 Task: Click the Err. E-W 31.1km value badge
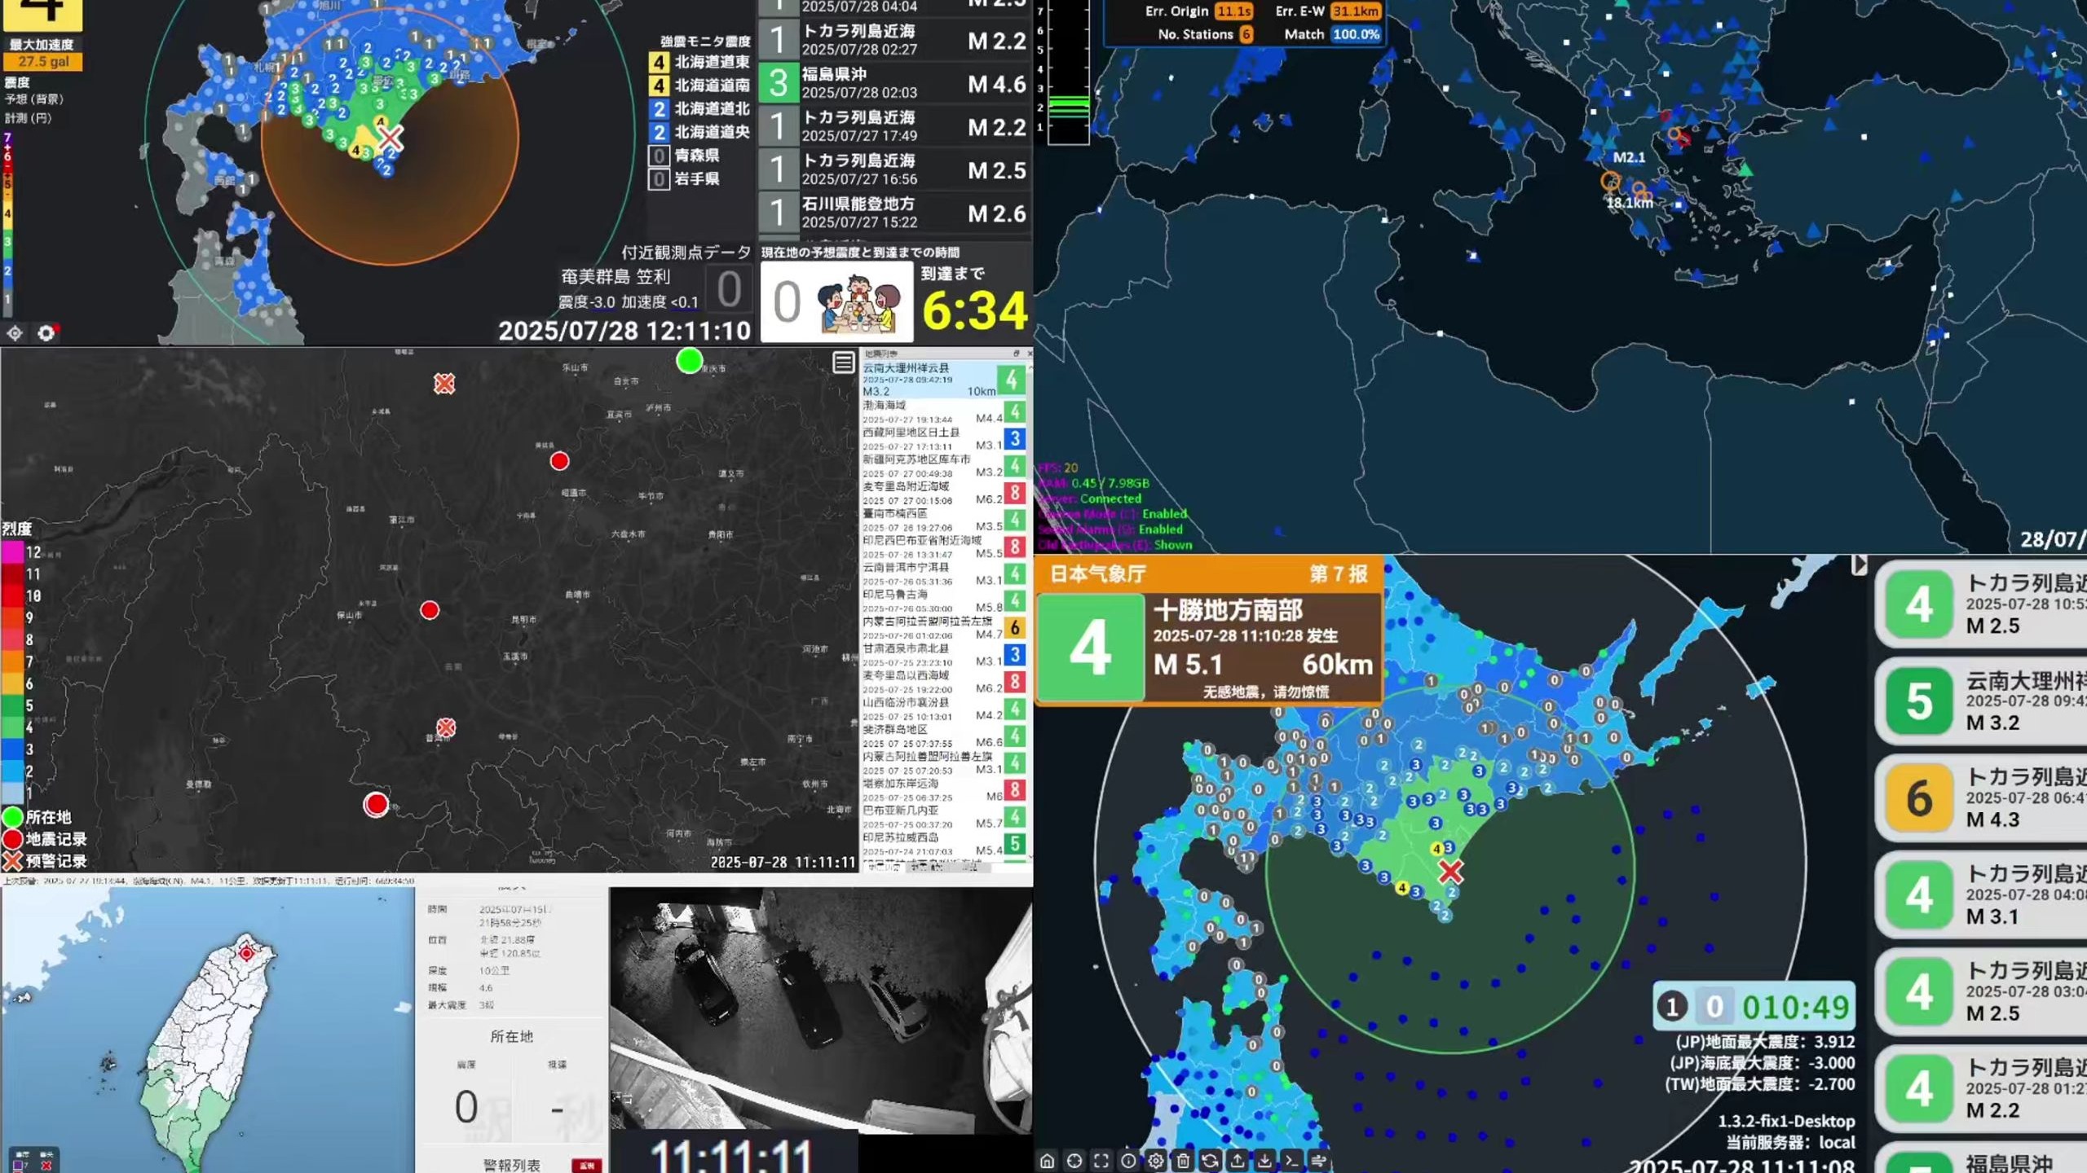(x=1355, y=11)
